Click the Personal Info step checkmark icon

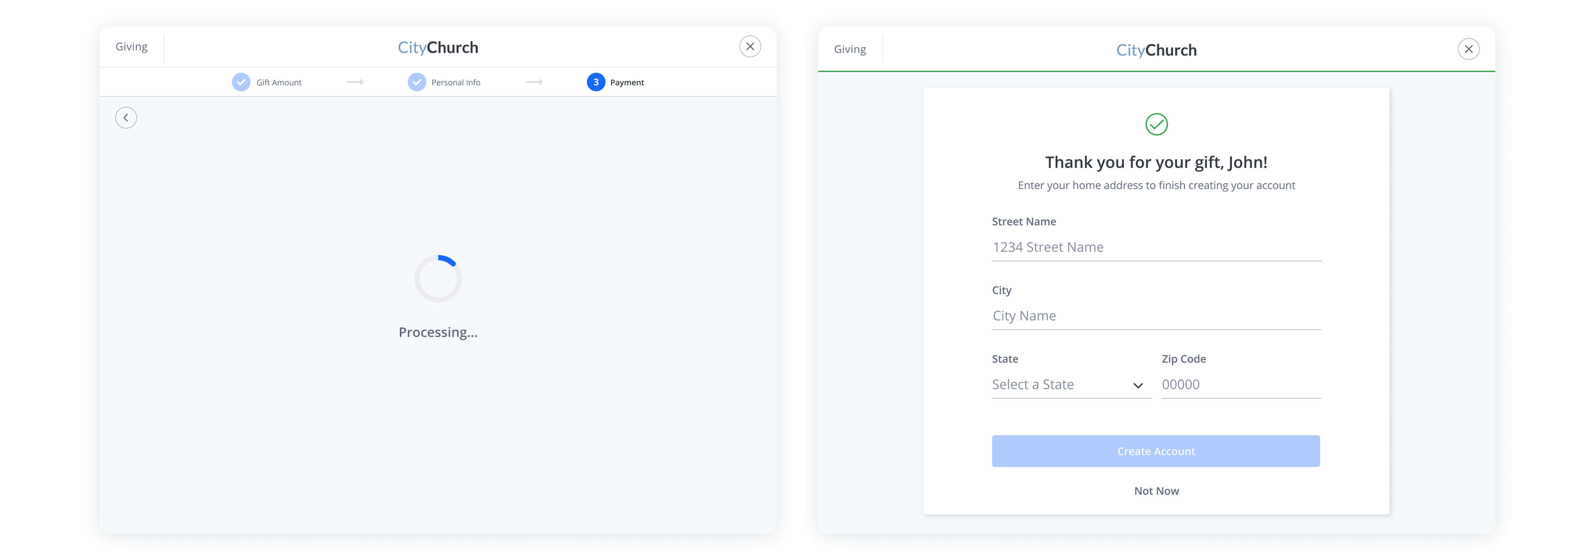point(417,82)
